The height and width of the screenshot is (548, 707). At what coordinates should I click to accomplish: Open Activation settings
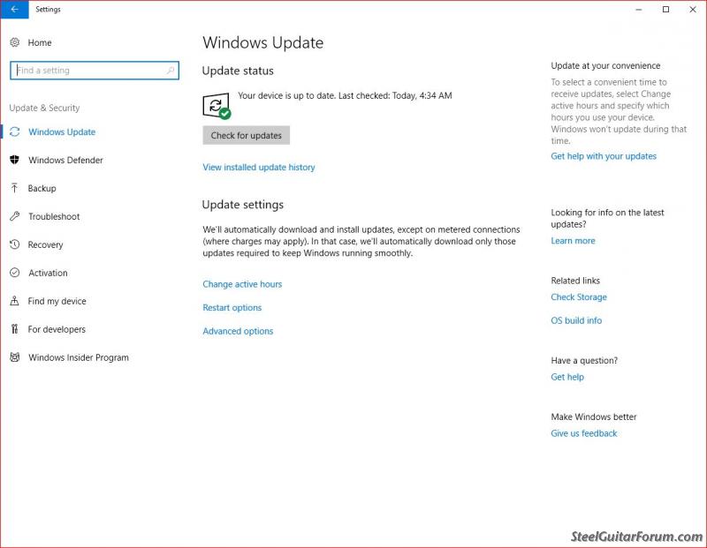[x=48, y=273]
